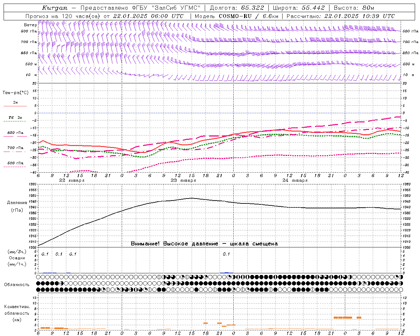The image size is (420, 336).
Task: Click red solid "2м" legend line
Action: (15, 106)
